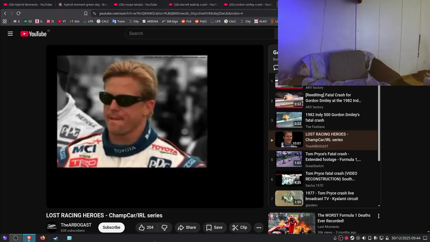Viewport: 430px width, 242px height.
Task: Click the playlist panel scrollbar thumb
Action: tap(379, 123)
